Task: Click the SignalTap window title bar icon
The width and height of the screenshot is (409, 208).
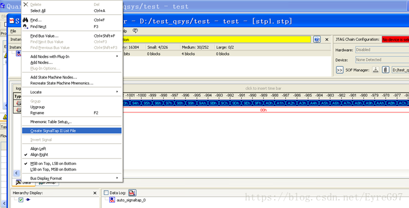Action: tap(12, 21)
